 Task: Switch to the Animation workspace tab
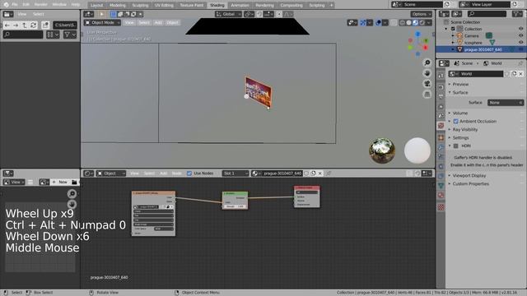tap(240, 5)
